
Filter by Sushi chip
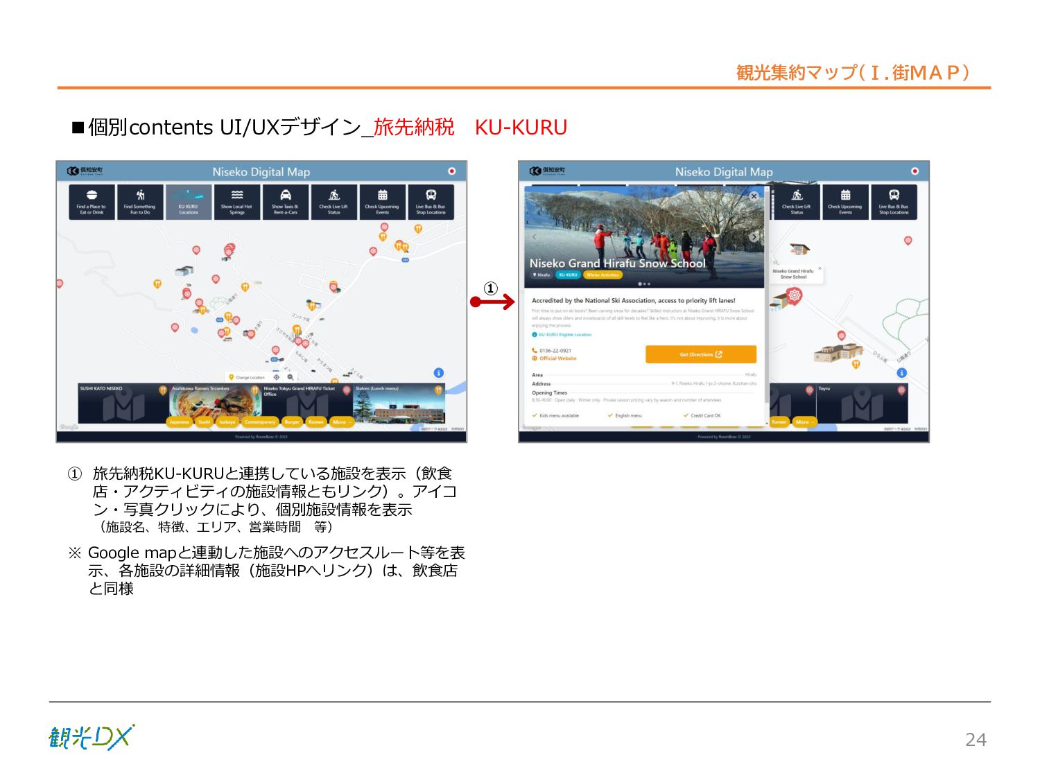tap(205, 422)
